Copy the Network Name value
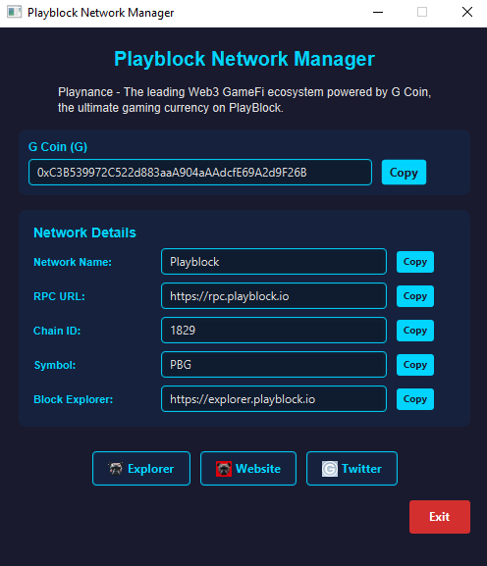487x566 pixels. click(415, 262)
